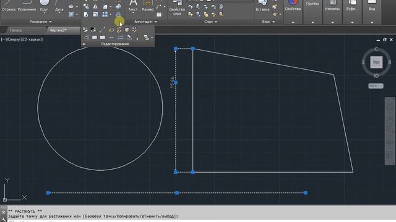Open the Draw Order dropdown arrow
This screenshot has height=222, width=396.
click(x=152, y=38)
